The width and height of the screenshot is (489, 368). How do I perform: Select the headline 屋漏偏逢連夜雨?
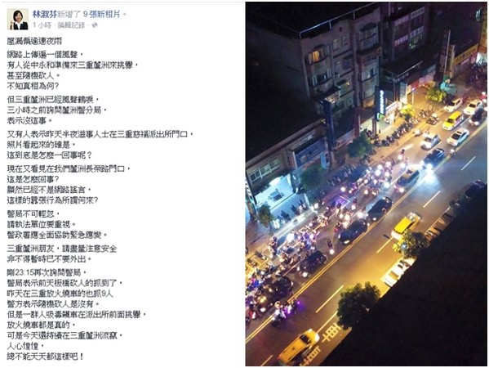34,41
